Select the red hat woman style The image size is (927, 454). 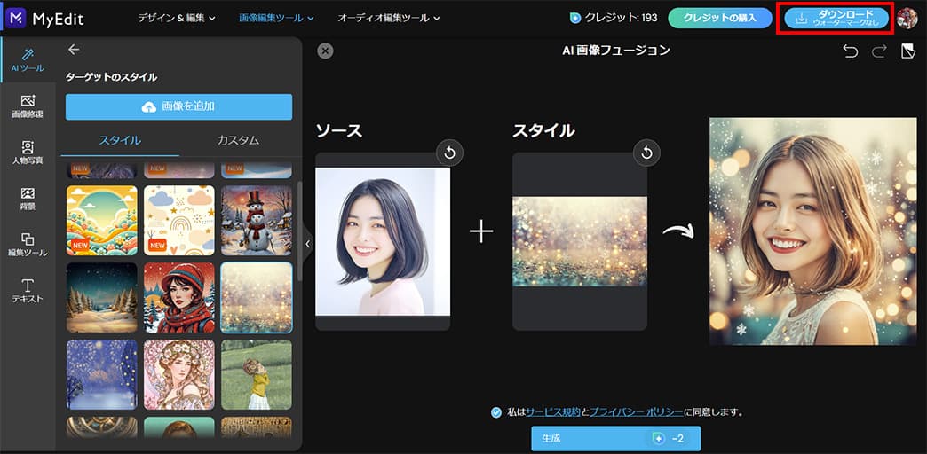tap(179, 298)
